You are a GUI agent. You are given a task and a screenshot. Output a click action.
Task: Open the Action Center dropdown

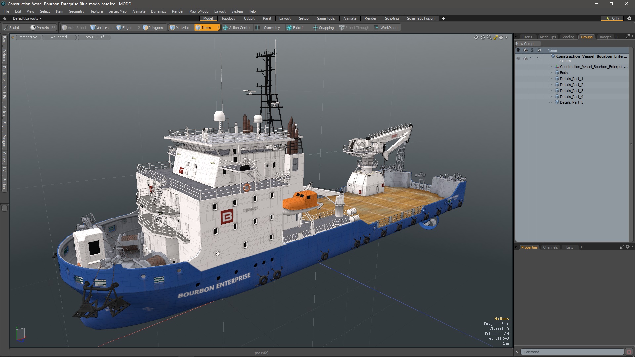tap(237, 28)
